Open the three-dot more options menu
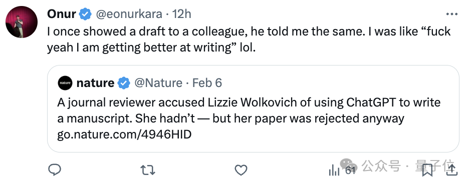470x185 pixels. [452, 14]
